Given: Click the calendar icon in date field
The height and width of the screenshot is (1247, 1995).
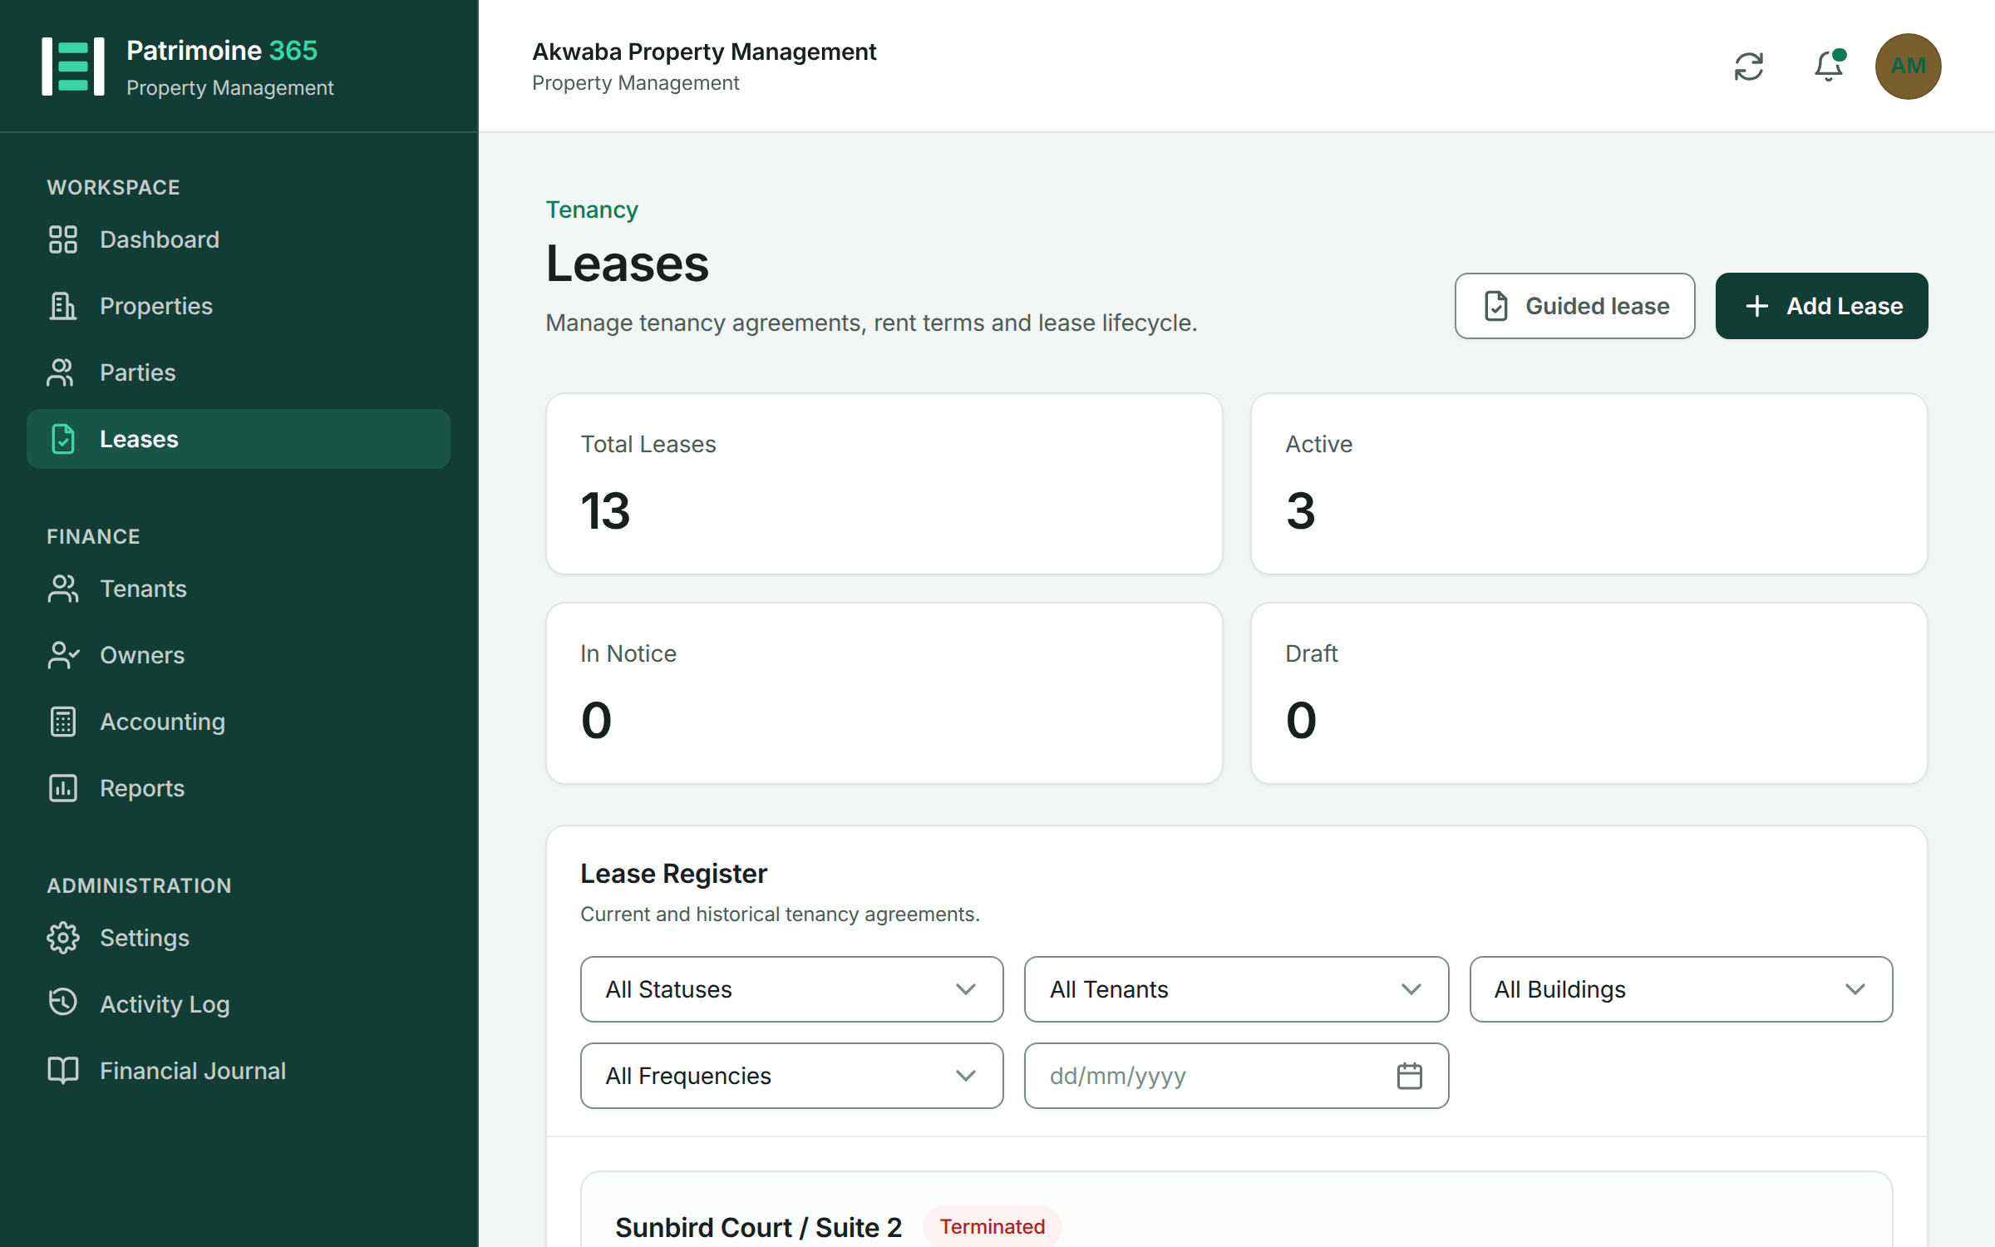Looking at the screenshot, I should tap(1410, 1076).
